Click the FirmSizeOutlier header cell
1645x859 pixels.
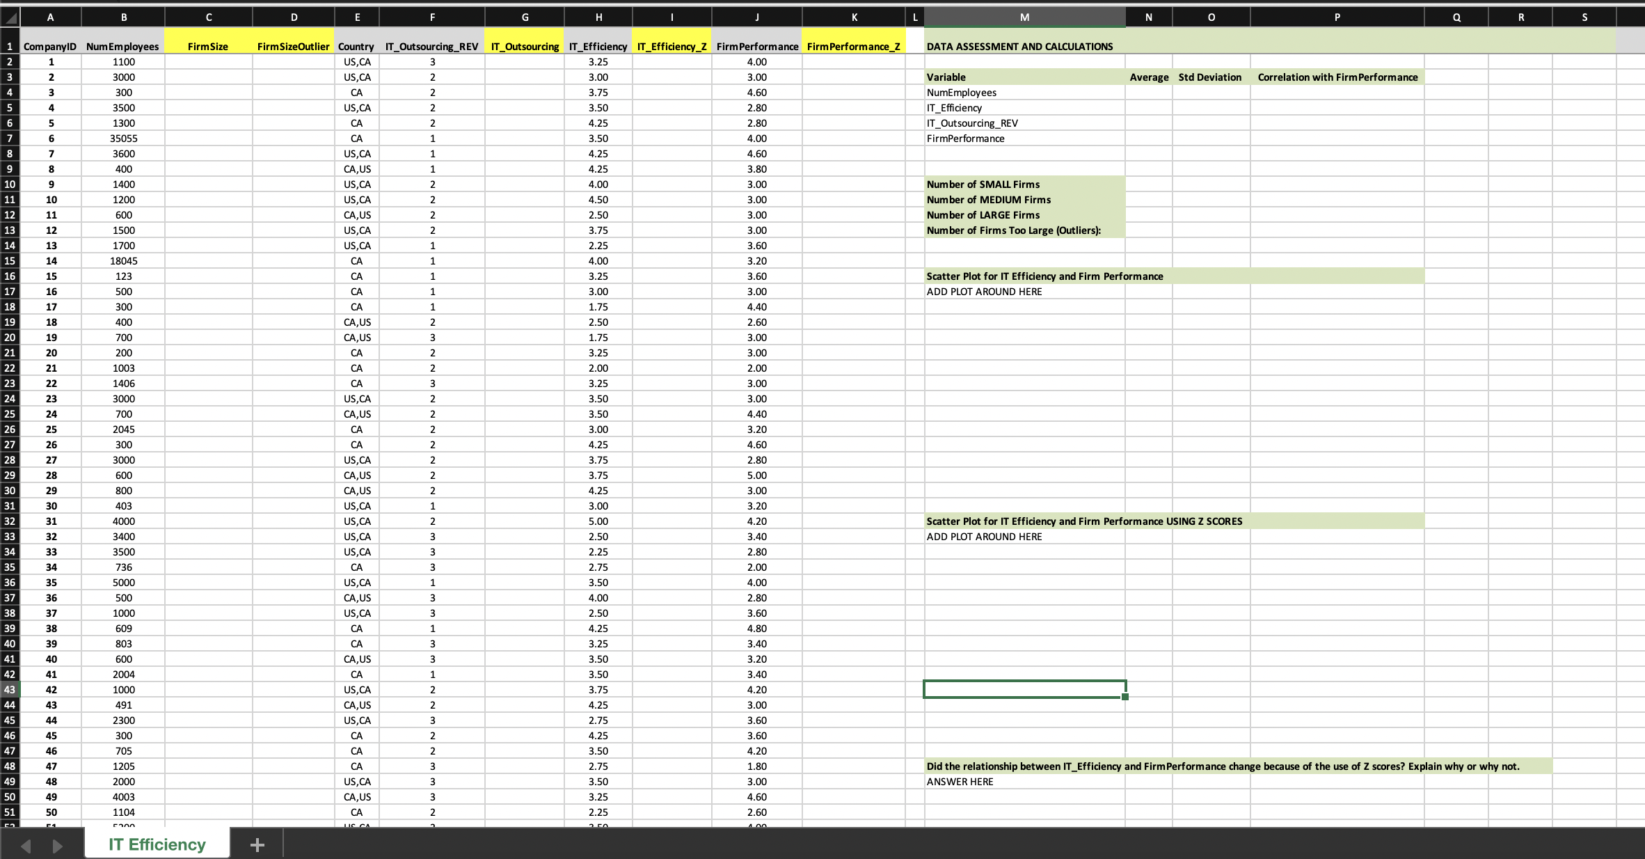tap(293, 46)
